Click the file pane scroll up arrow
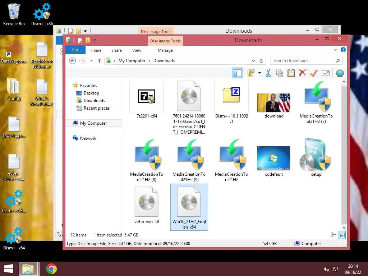 point(344,82)
